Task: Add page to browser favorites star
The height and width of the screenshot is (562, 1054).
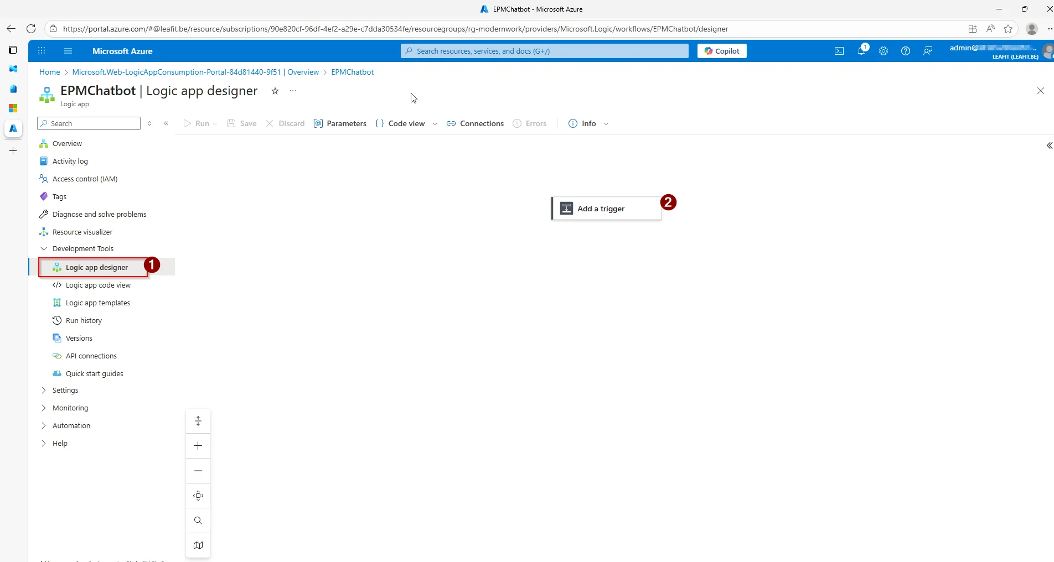Action: coord(1008,29)
